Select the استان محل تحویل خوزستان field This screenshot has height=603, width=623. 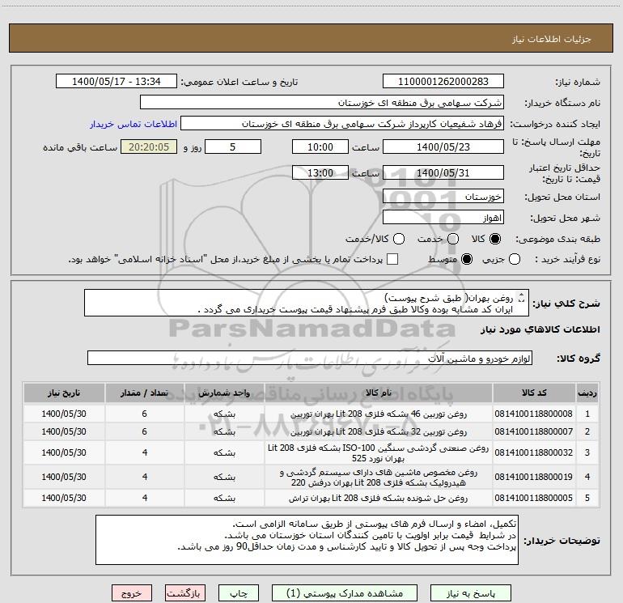click(x=443, y=197)
